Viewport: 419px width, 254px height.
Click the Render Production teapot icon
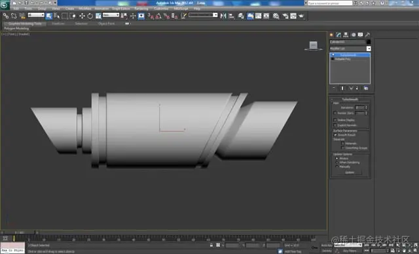[x=301, y=16]
